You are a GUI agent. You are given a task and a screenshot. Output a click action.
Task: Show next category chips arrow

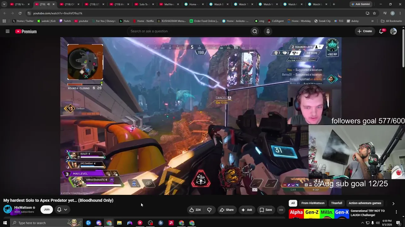[x=393, y=204]
